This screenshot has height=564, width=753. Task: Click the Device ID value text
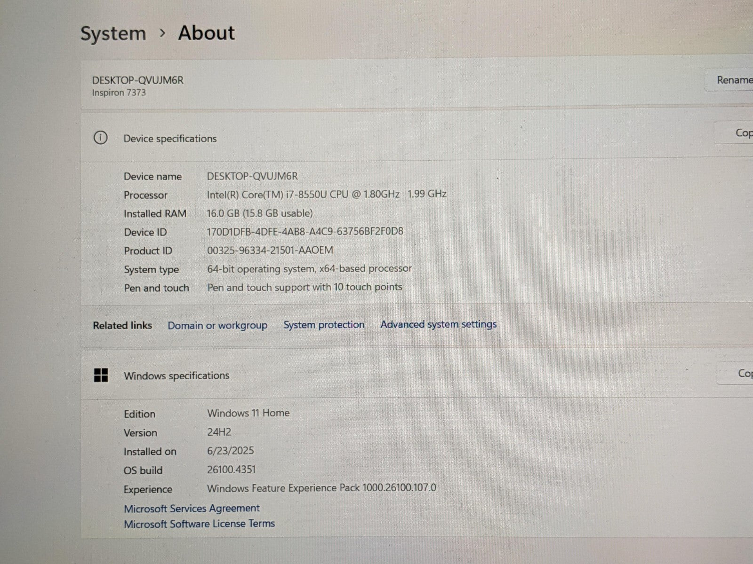click(305, 231)
